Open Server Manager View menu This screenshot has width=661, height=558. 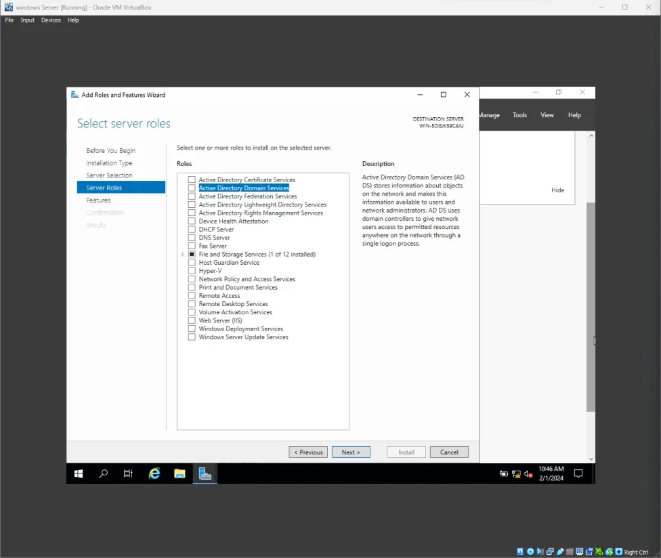547,115
